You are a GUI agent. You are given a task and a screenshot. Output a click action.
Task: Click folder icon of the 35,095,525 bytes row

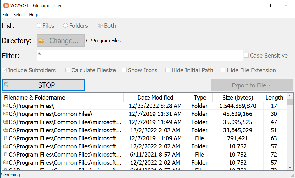(6, 122)
